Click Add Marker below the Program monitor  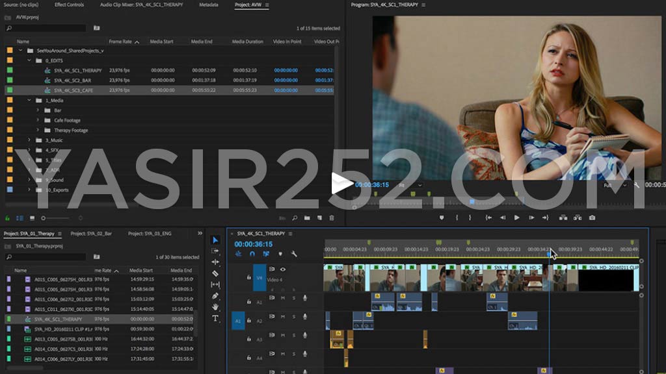[442, 217]
